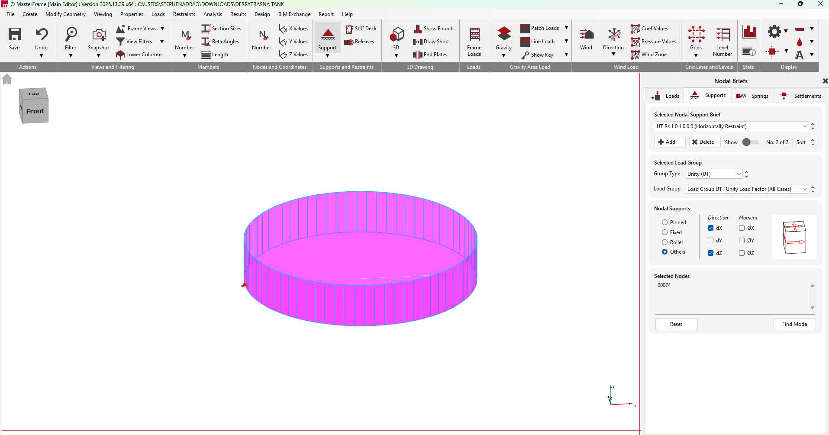Select the Pinned support radio button
The image size is (829, 435).
click(x=664, y=222)
